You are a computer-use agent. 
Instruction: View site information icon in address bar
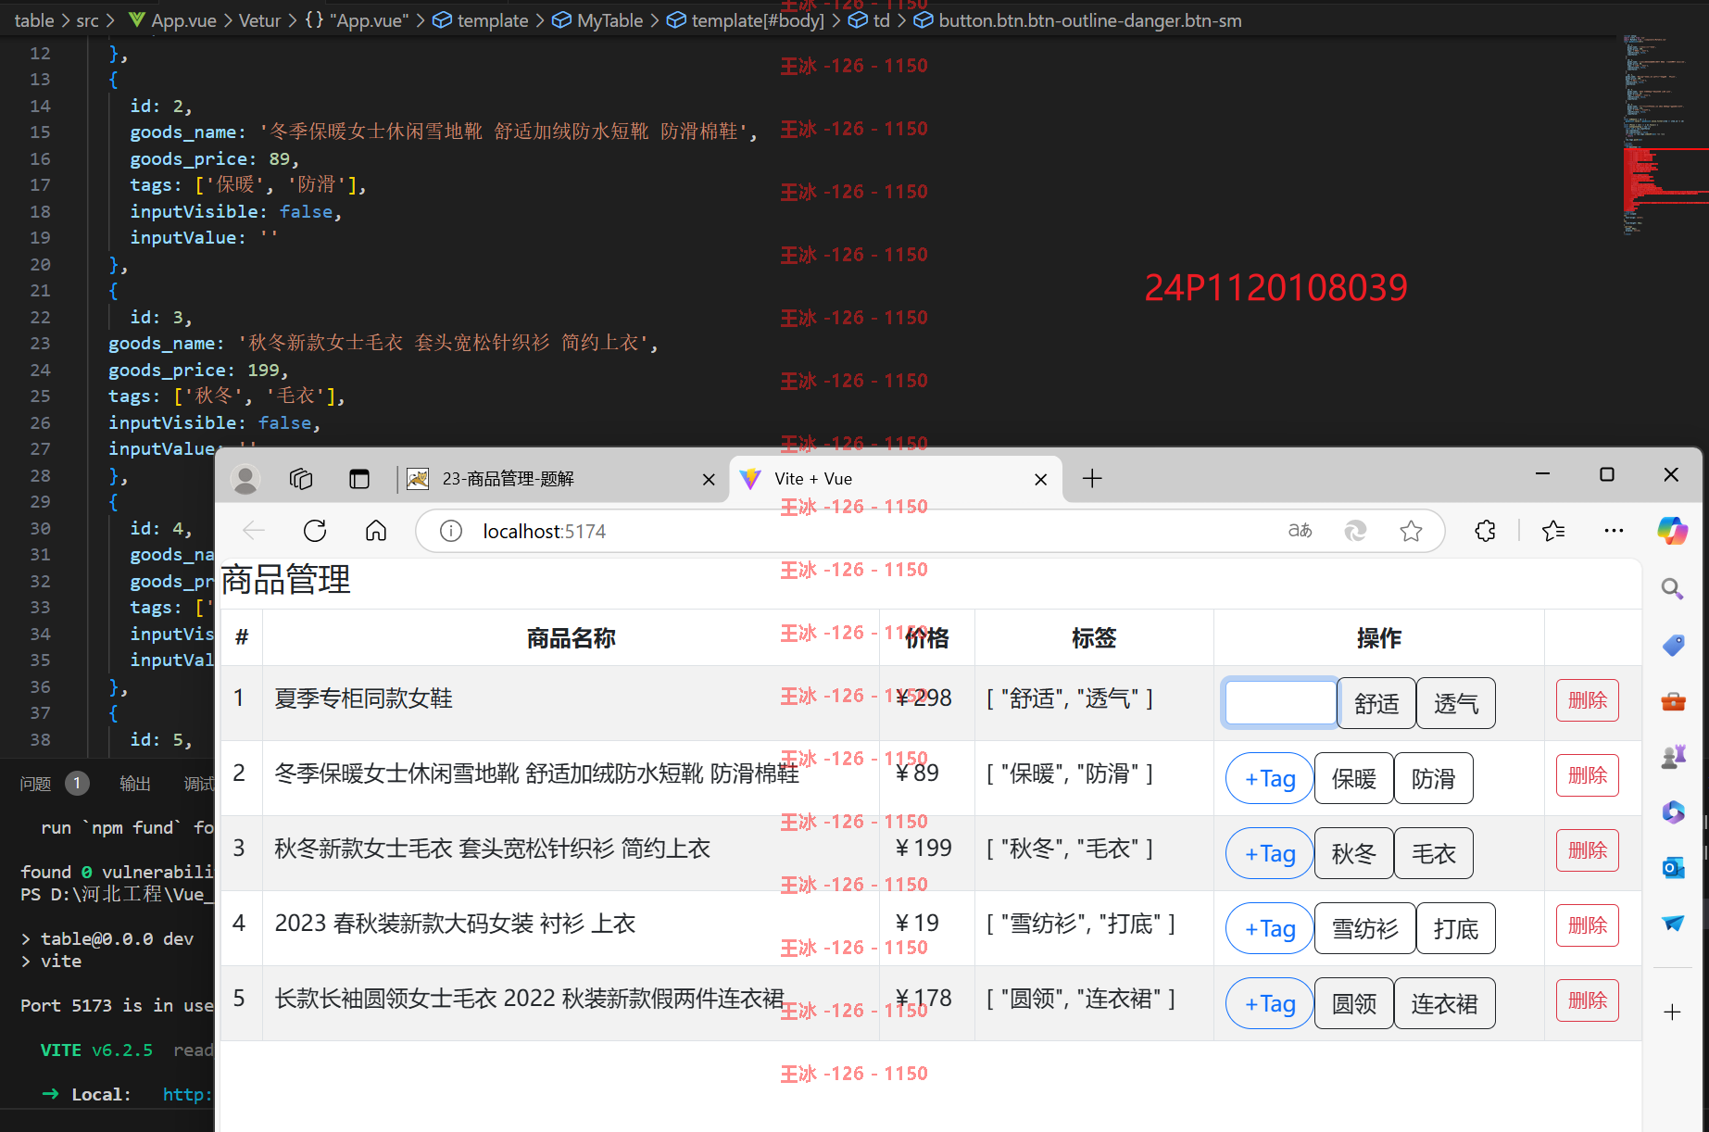[451, 531]
